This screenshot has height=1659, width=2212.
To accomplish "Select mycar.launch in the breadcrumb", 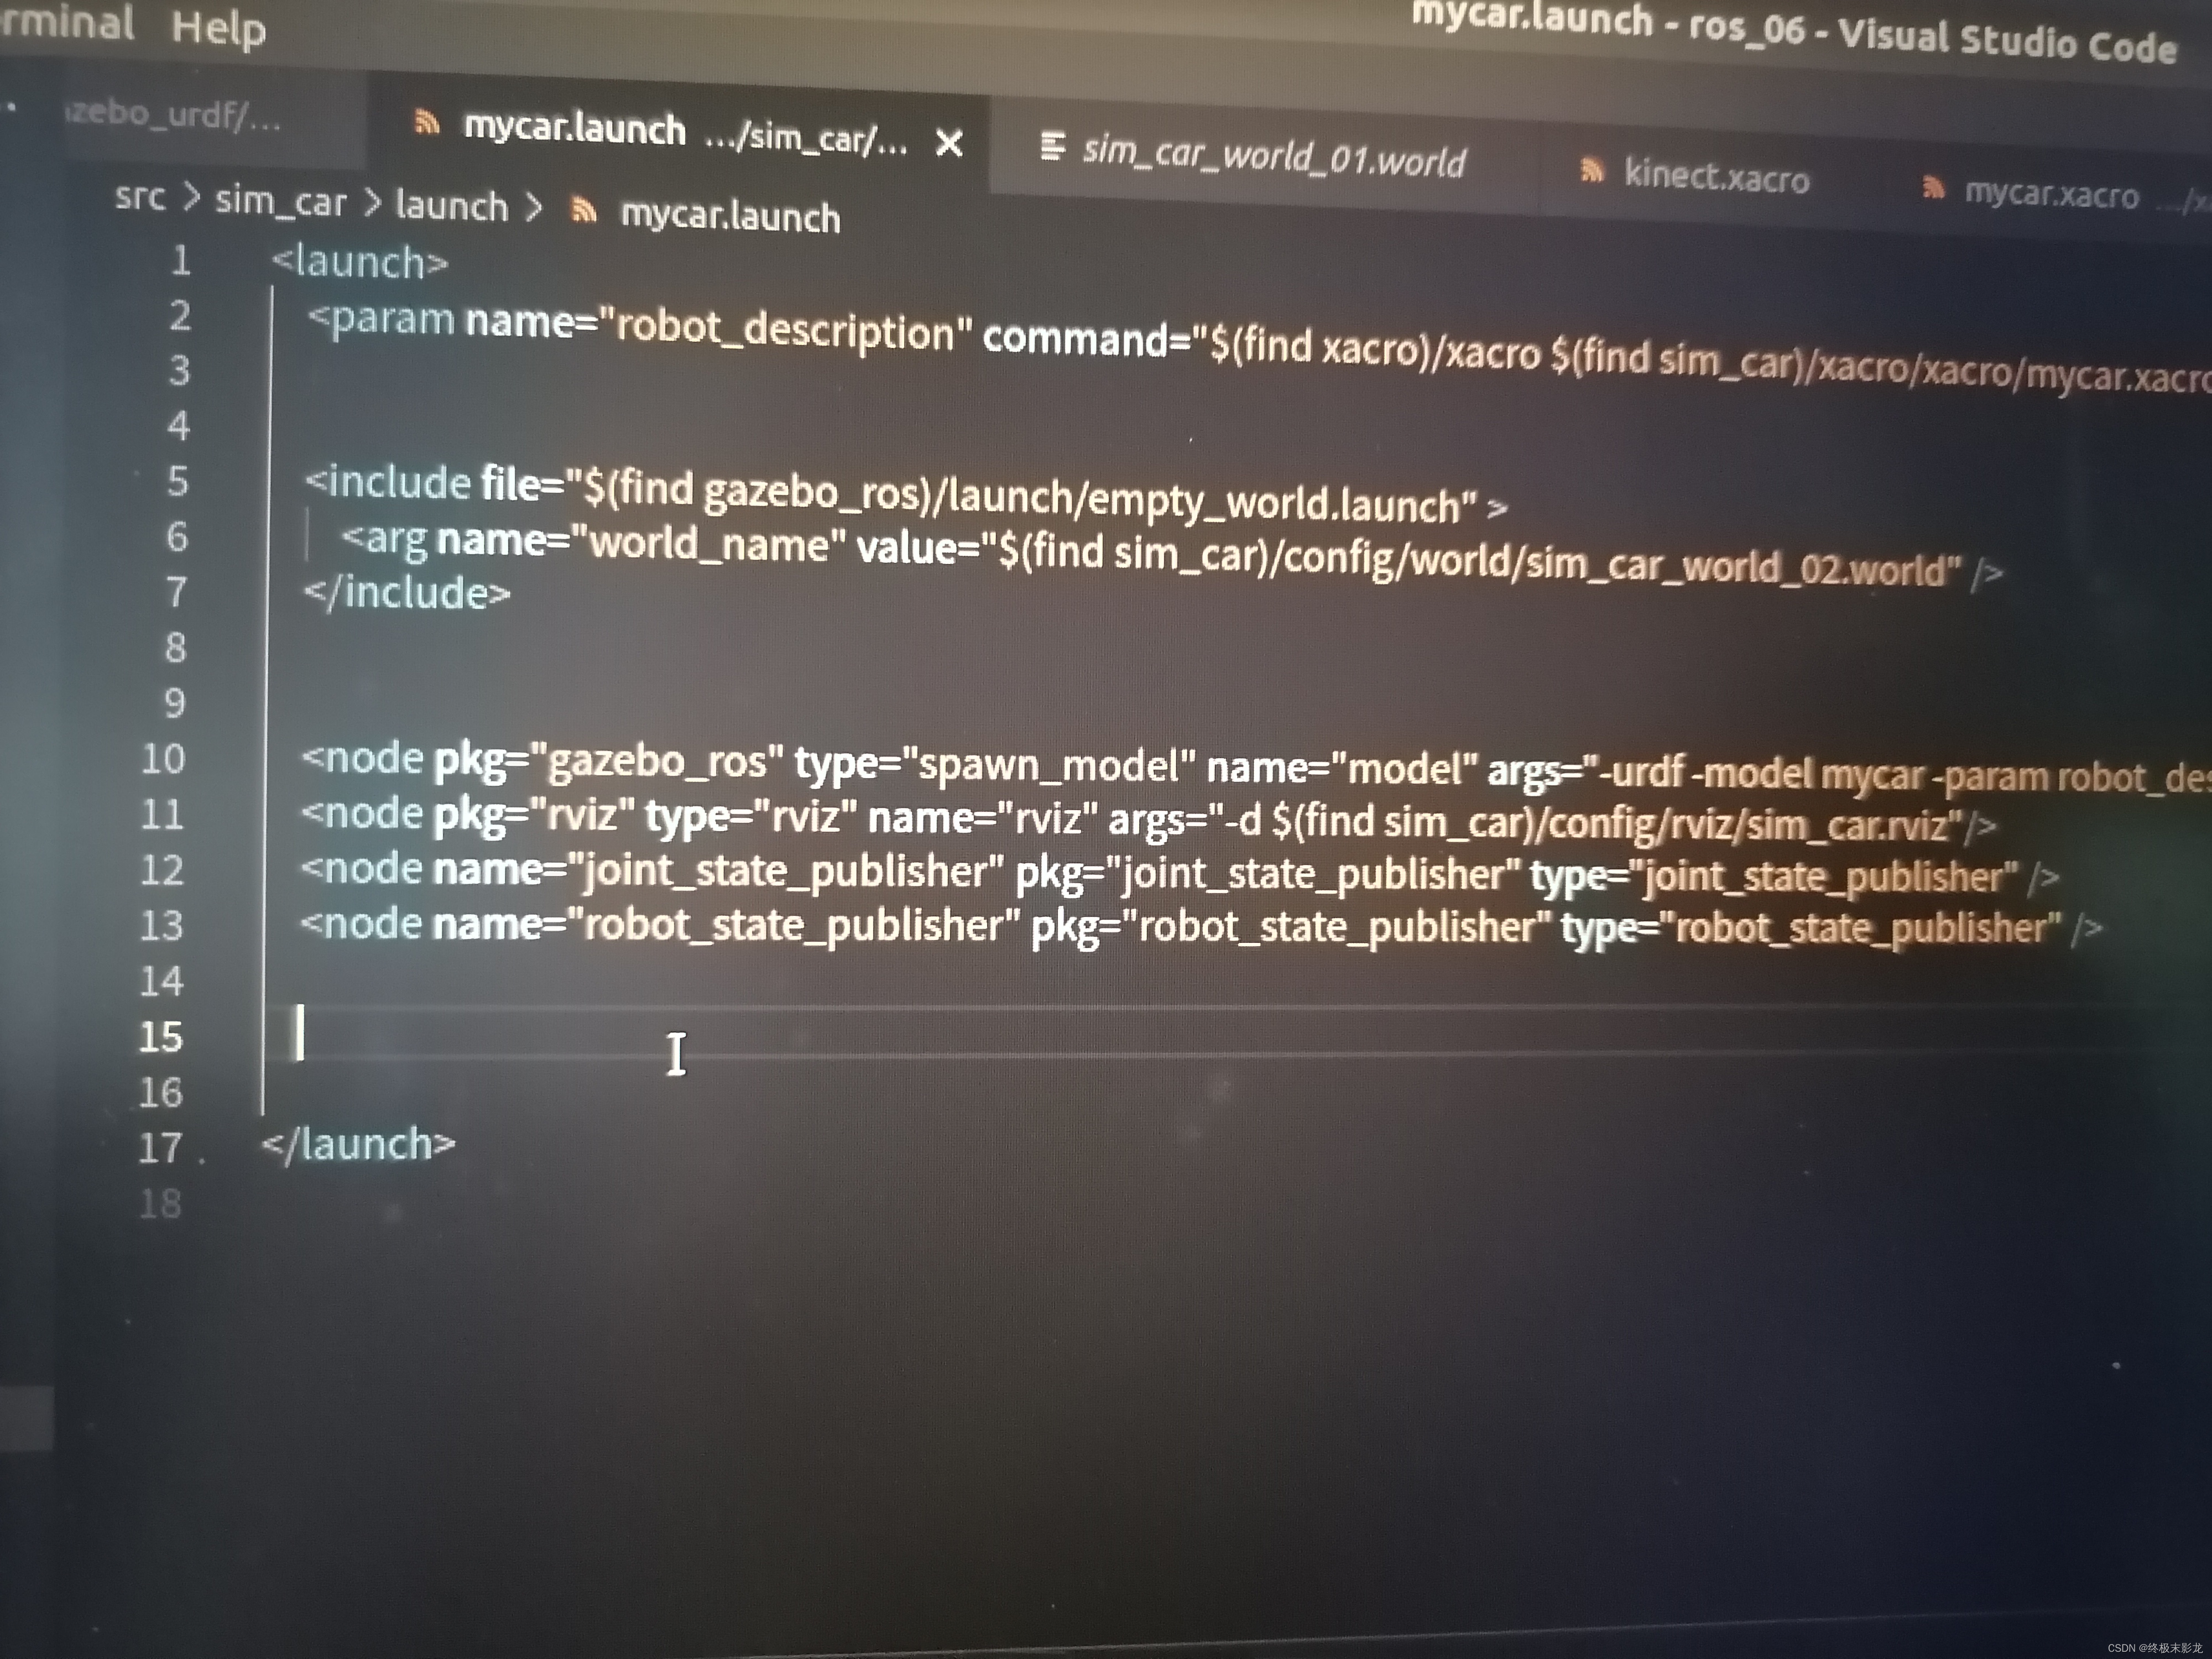I will tap(730, 216).
